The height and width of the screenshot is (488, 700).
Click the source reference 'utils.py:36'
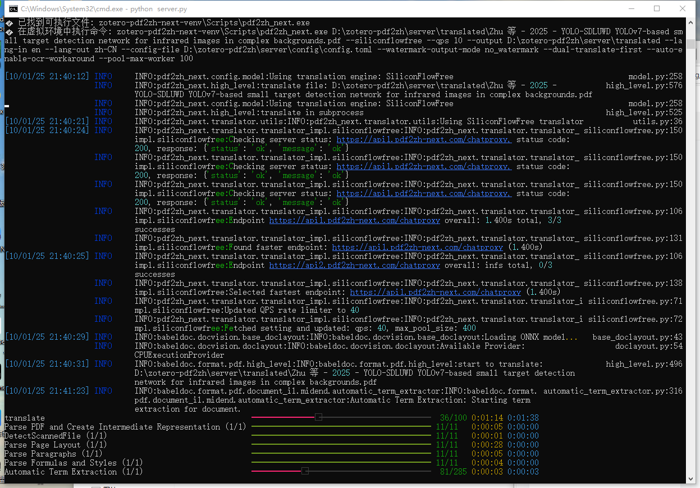coord(658,121)
